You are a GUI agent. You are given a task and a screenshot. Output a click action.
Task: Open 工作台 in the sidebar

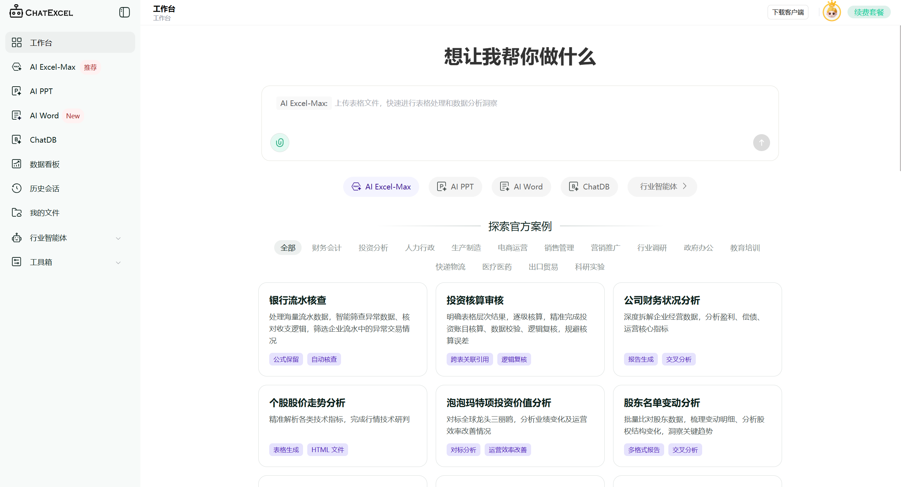(x=70, y=43)
